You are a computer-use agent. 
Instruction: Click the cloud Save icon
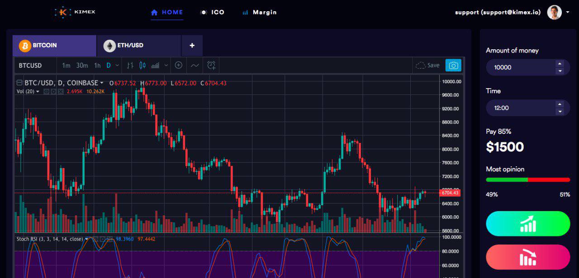coord(421,66)
